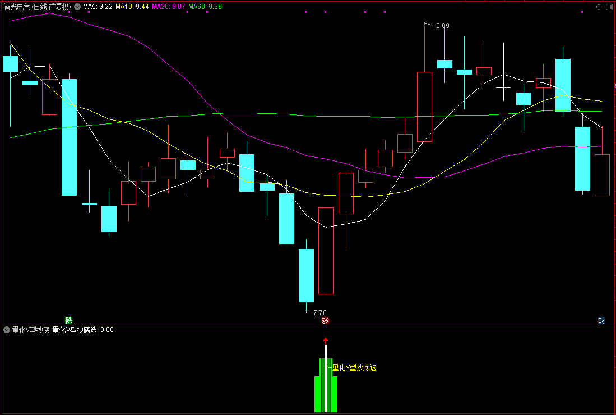The height and width of the screenshot is (415, 616).
Task: Click the red 涨 event marker
Action: click(325, 320)
